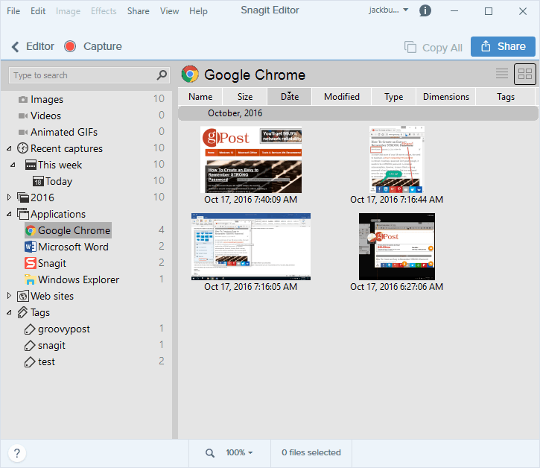The height and width of the screenshot is (468, 540).
Task: Open the Share menu in menu bar
Action: coord(138,11)
